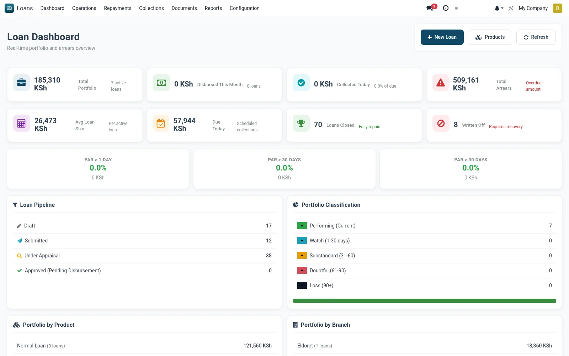Click the 26,473 KSh average loan value
Screen dimensions: 569x356
coord(46,125)
